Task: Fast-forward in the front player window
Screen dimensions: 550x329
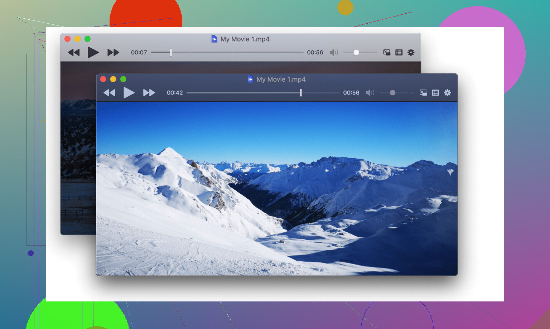Action: tap(149, 93)
